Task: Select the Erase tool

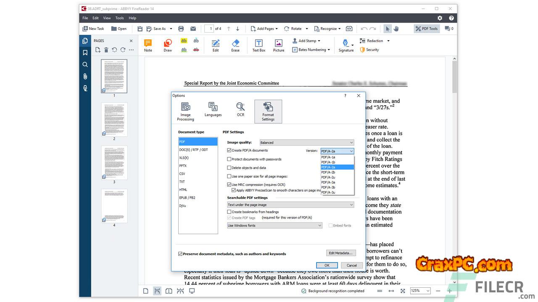Action: point(235,45)
